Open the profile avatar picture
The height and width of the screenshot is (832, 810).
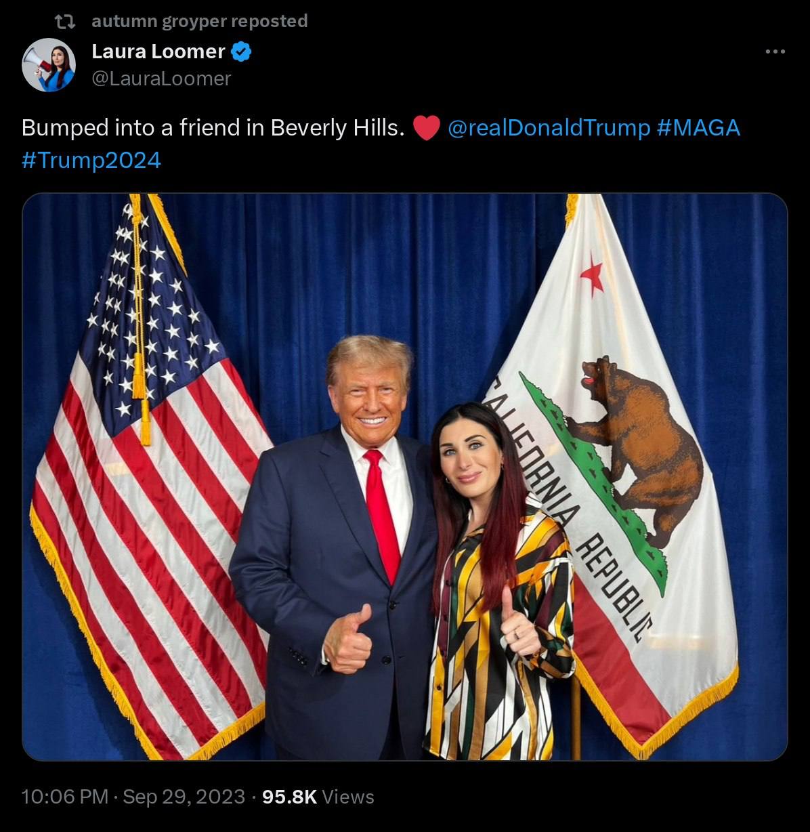pos(48,65)
